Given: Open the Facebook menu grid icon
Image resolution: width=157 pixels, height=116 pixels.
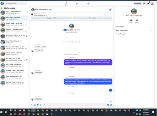Looking at the screenshot, I should 144,3.
